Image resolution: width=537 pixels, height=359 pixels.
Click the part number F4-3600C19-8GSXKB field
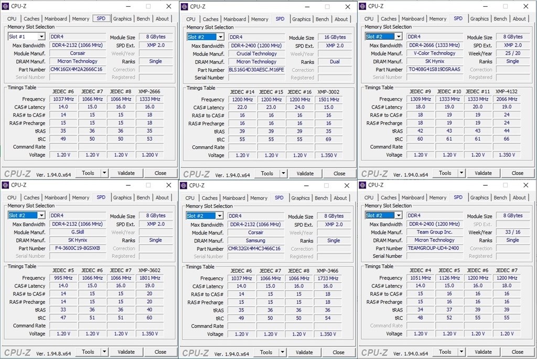pos(78,248)
